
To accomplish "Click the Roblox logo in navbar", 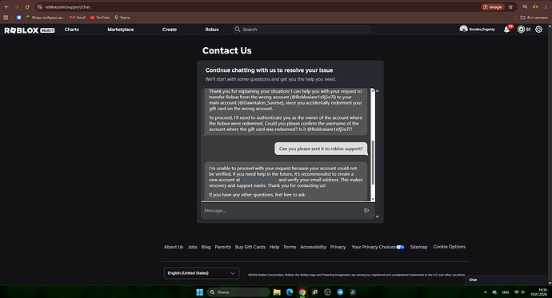I will click(x=30, y=30).
